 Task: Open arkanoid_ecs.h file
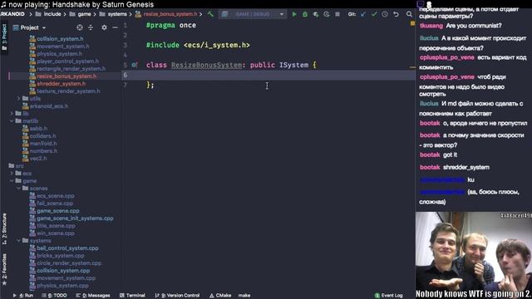point(49,105)
